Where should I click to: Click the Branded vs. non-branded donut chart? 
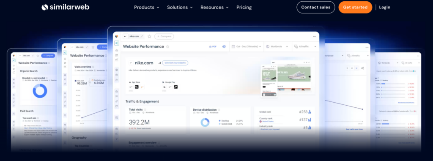40,91
